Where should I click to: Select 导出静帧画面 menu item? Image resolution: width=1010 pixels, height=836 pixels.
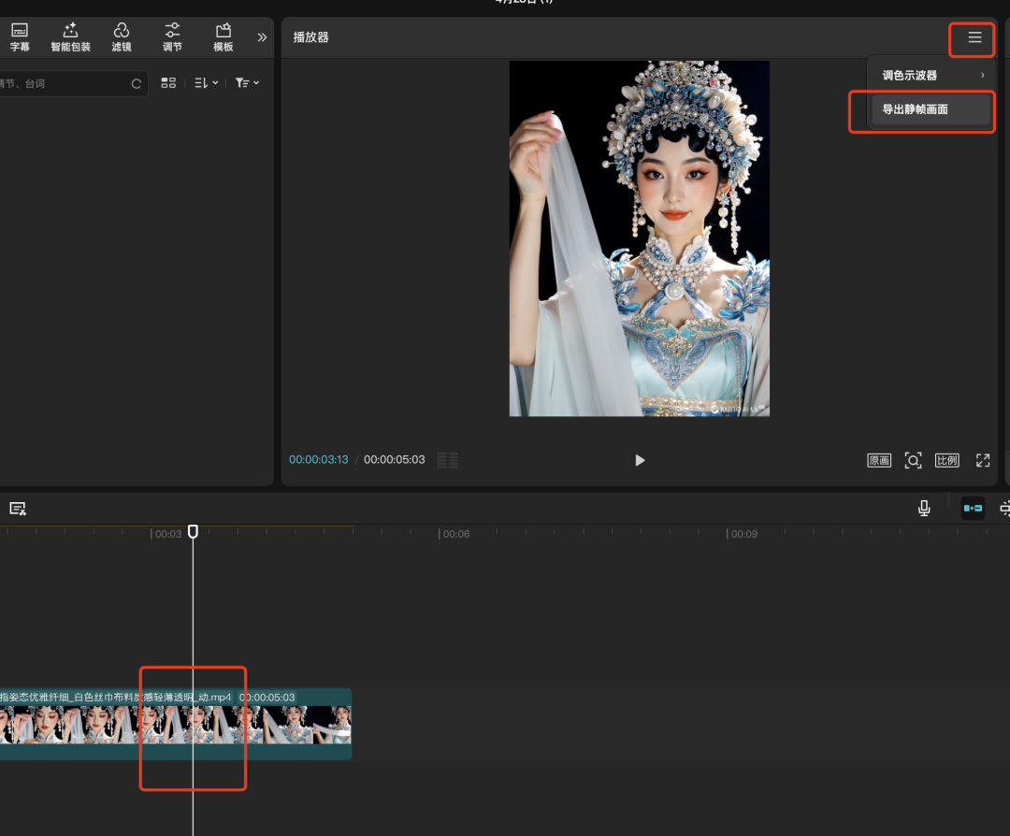tap(921, 109)
